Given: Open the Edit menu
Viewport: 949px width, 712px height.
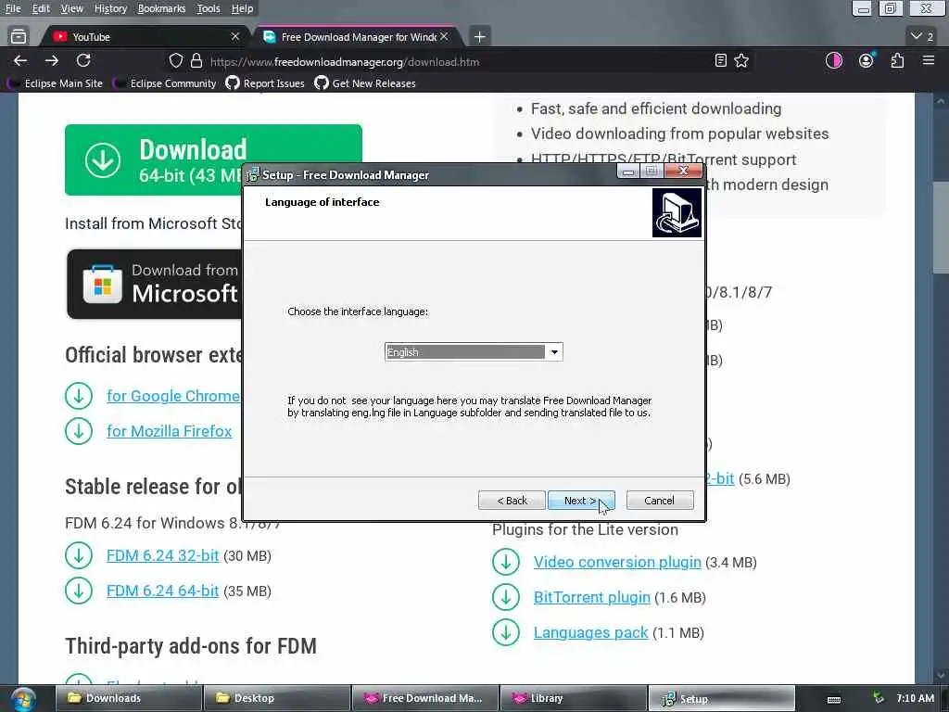Looking at the screenshot, I should point(41,8).
